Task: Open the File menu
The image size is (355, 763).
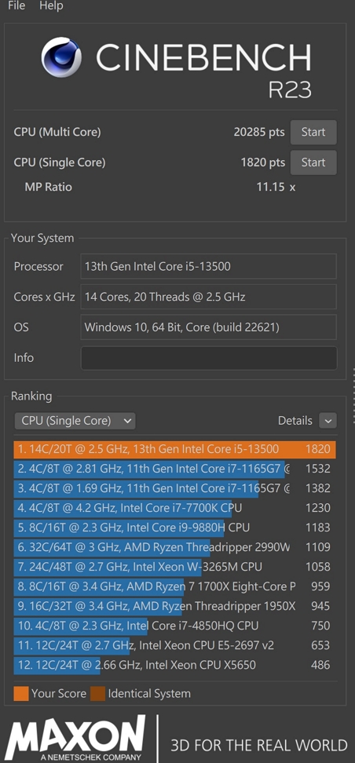Action: click(16, 5)
